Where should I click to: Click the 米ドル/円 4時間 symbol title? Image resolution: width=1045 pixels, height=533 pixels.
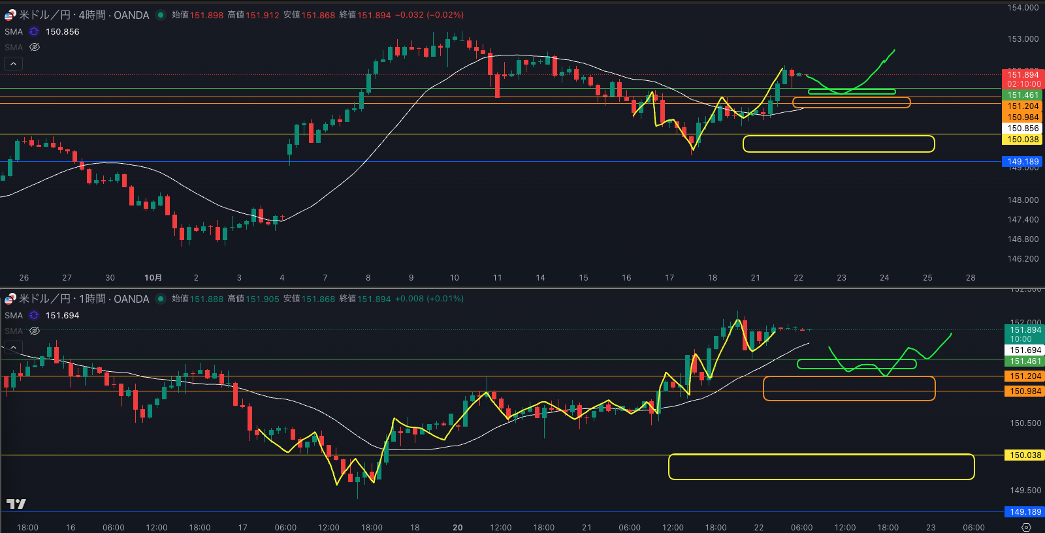[84, 15]
